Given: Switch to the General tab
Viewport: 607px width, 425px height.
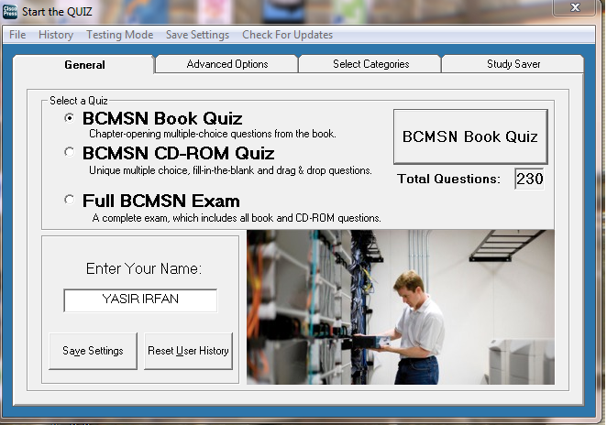Looking at the screenshot, I should pos(84,65).
